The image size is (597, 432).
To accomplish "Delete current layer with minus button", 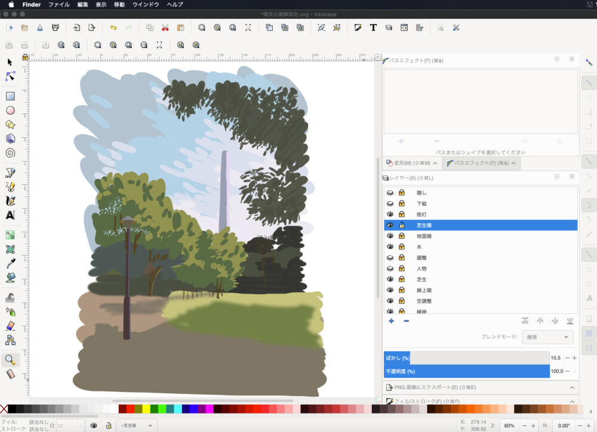I will (x=406, y=321).
